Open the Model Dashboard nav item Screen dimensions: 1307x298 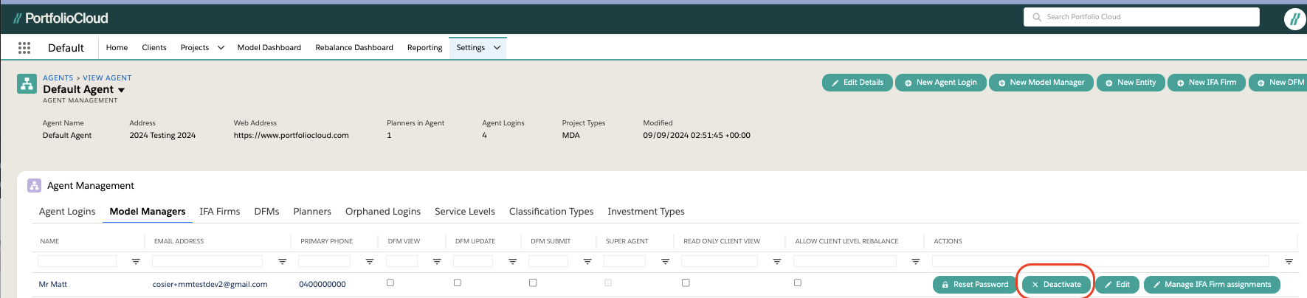[269, 48]
